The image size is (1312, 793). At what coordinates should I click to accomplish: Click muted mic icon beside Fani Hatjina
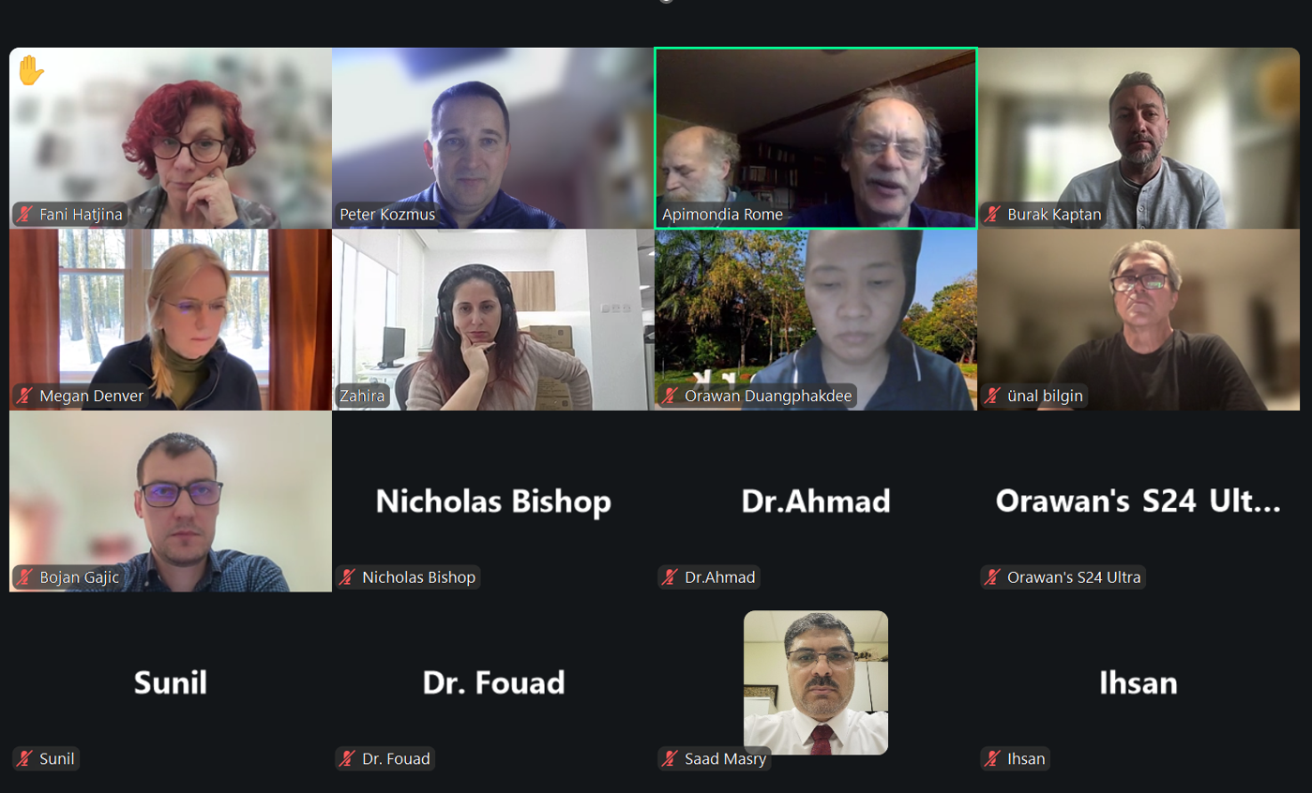tap(25, 215)
